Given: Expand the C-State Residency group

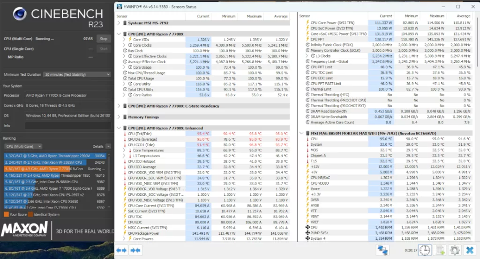Looking at the screenshot, I should point(119,106).
